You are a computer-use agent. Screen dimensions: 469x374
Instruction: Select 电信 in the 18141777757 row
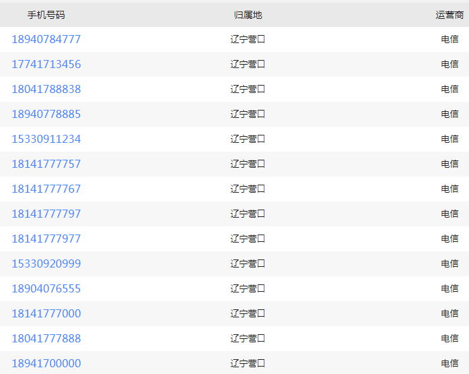tap(449, 164)
